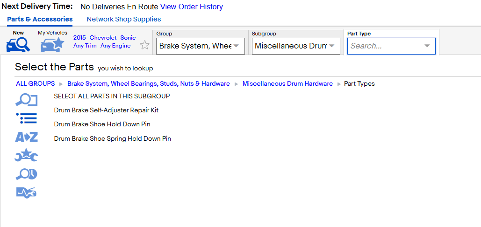The height and width of the screenshot is (227, 481).
Task: Toggle the favorite star next to Sonic
Action: (x=144, y=45)
